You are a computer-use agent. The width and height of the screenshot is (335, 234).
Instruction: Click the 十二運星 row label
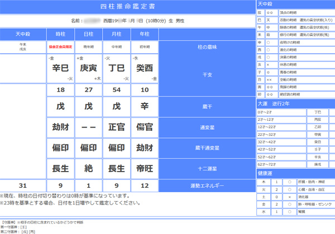(x=207, y=169)
